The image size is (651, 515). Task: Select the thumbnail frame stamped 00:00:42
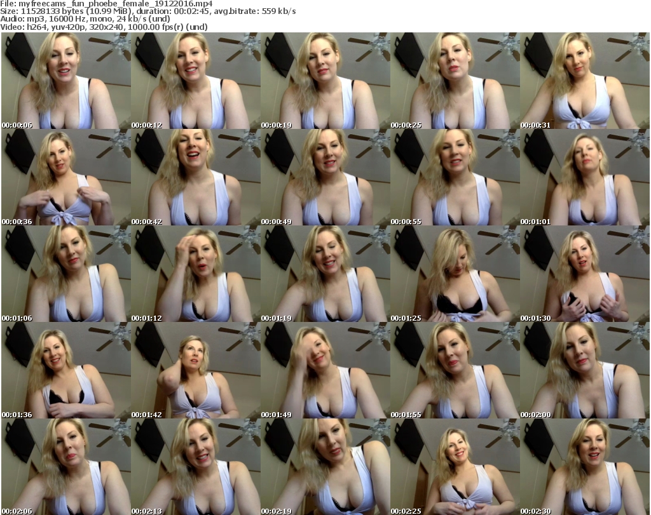click(x=196, y=177)
